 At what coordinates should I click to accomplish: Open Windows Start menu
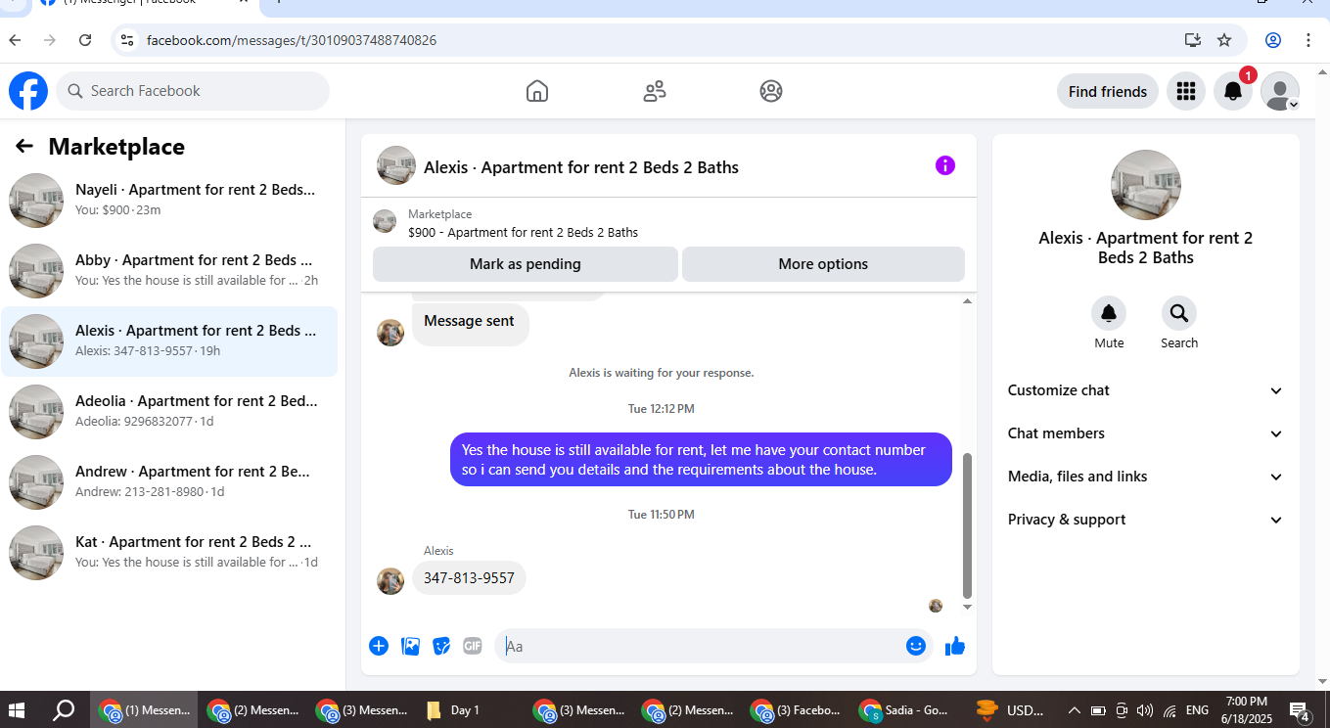pos(17,710)
